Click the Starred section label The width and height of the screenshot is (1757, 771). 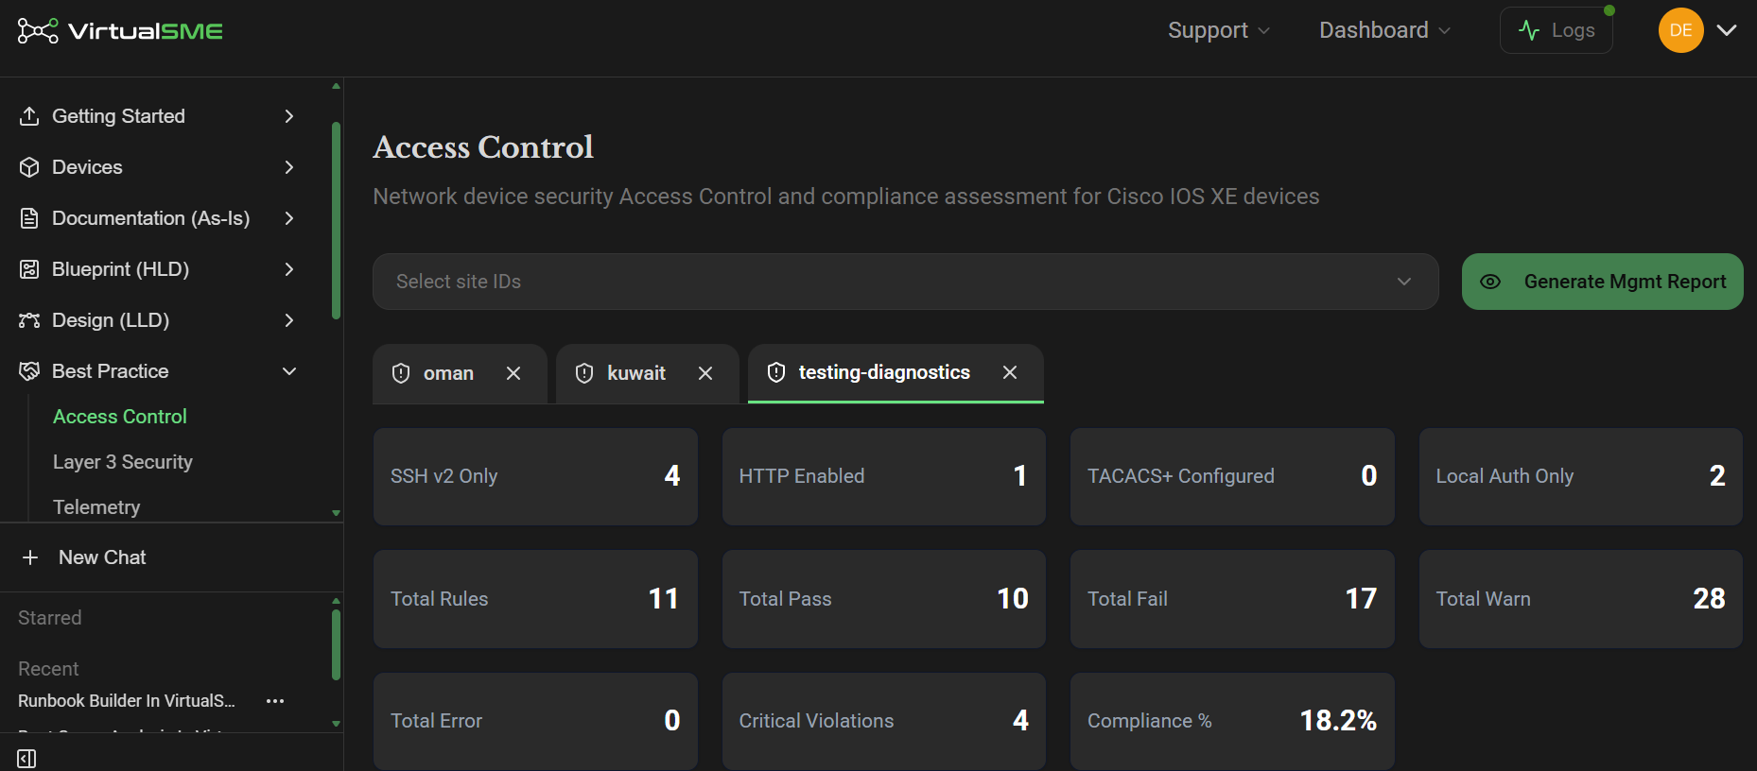(50, 618)
